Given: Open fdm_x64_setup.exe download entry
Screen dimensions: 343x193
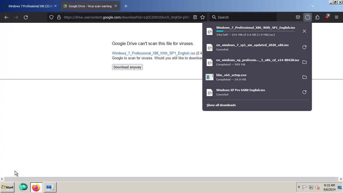Looking at the screenshot, I should pyautogui.click(x=252, y=77).
